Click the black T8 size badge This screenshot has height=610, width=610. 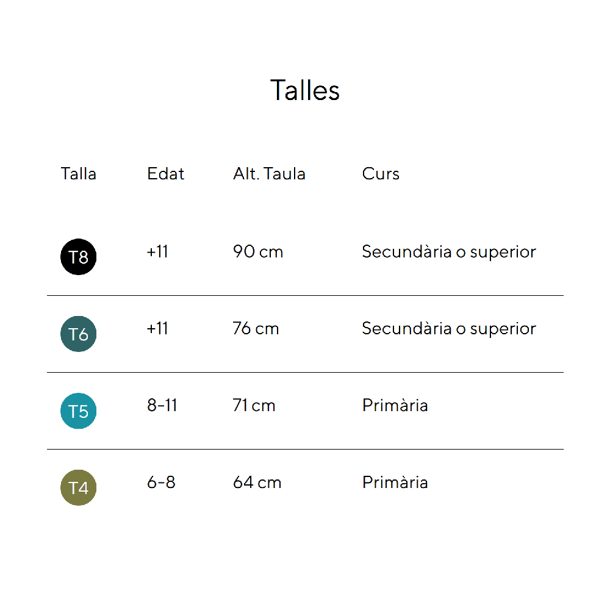(x=79, y=257)
